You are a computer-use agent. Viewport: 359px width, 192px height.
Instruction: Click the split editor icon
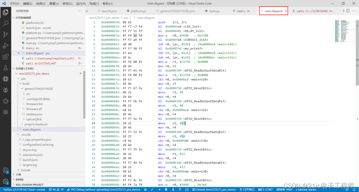(x=348, y=11)
